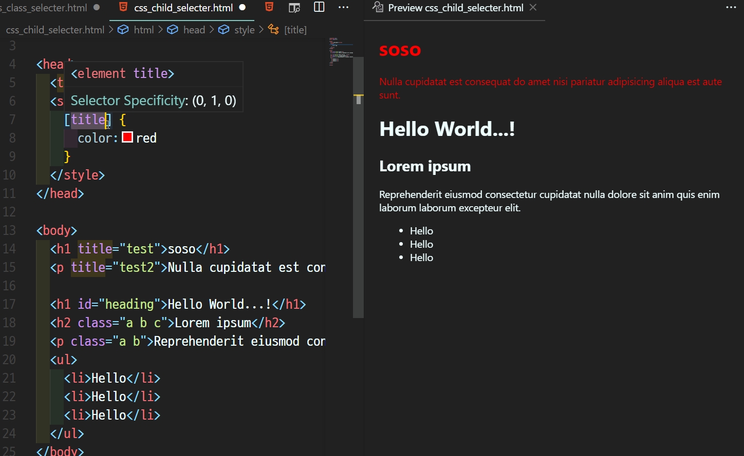Click title="test2" attribute on line 15

tap(116, 267)
